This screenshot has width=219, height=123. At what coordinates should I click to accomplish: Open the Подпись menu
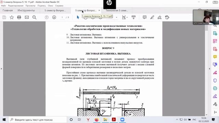coord(42,6)
